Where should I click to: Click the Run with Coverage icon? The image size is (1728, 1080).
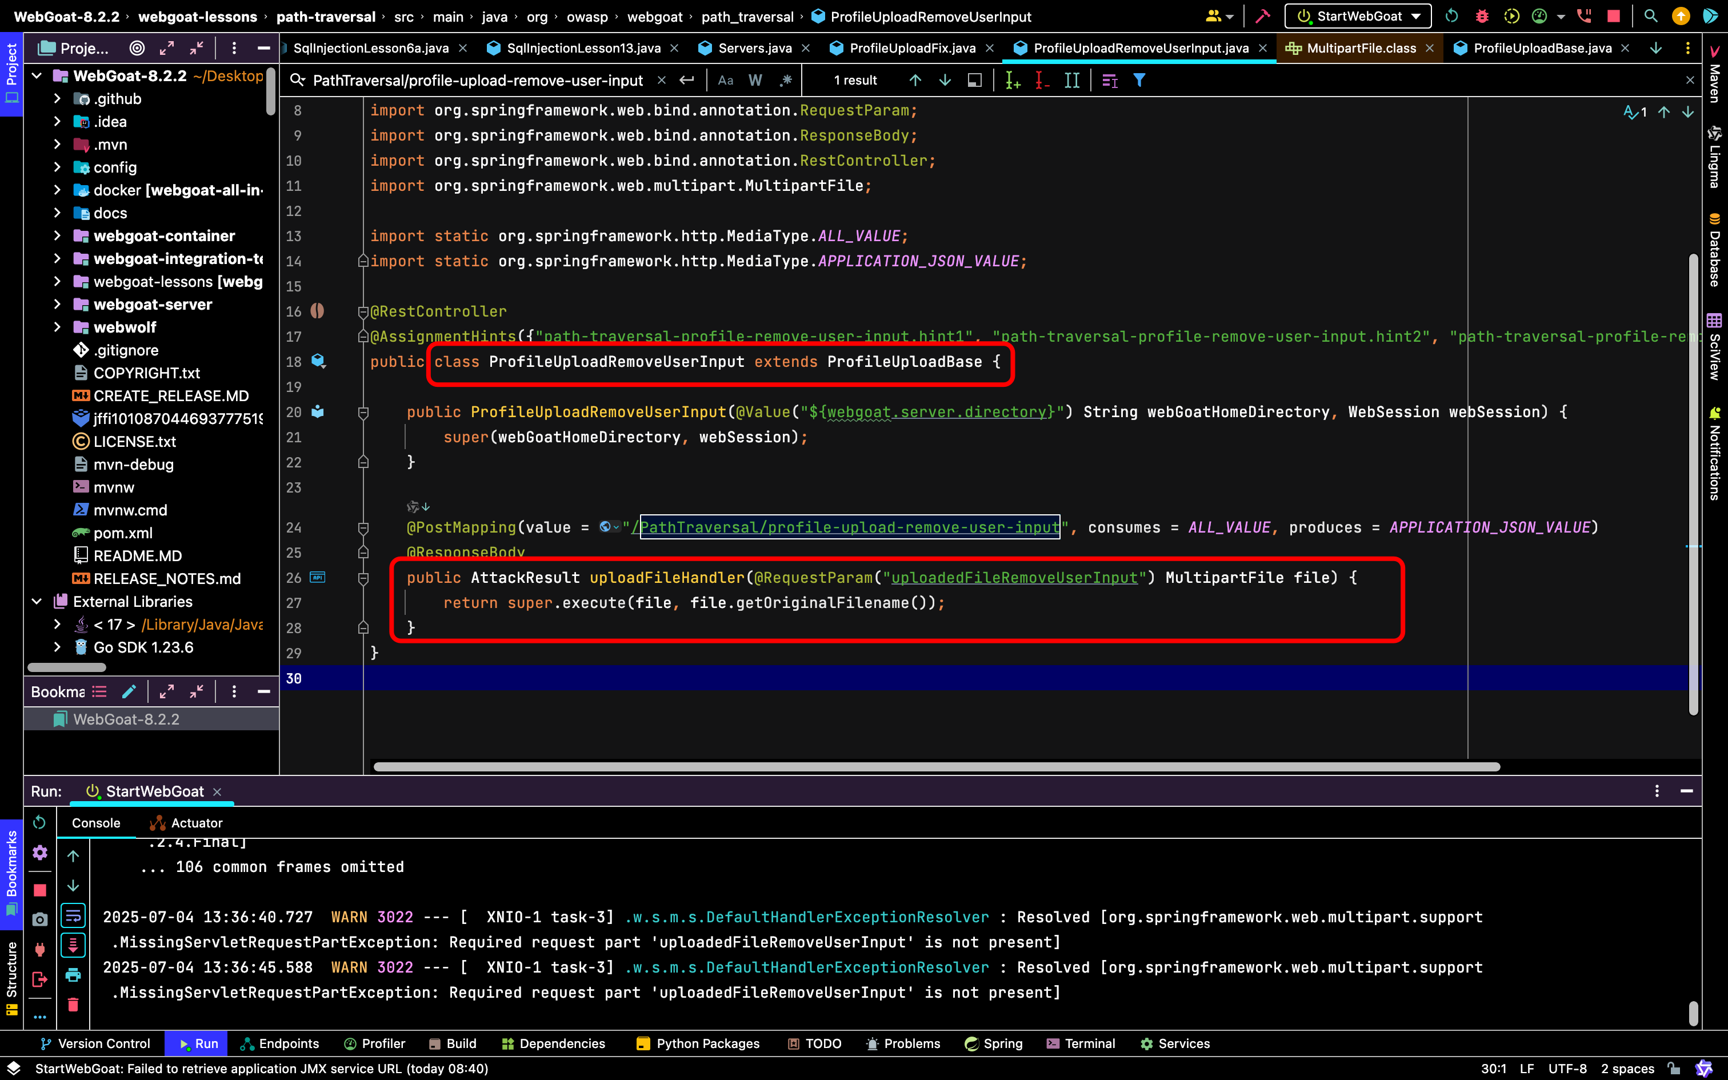click(x=1511, y=17)
